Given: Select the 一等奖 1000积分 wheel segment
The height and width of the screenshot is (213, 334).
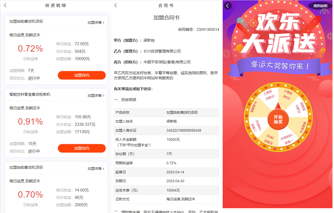Looking at the screenshot, I should click(x=287, y=138).
